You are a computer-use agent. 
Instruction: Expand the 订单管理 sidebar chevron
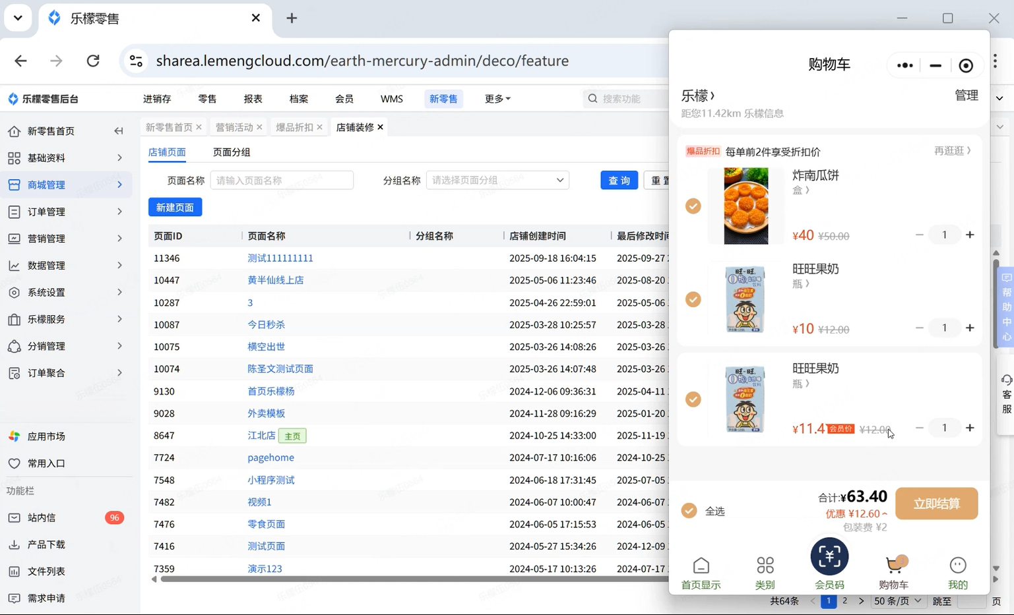(119, 212)
